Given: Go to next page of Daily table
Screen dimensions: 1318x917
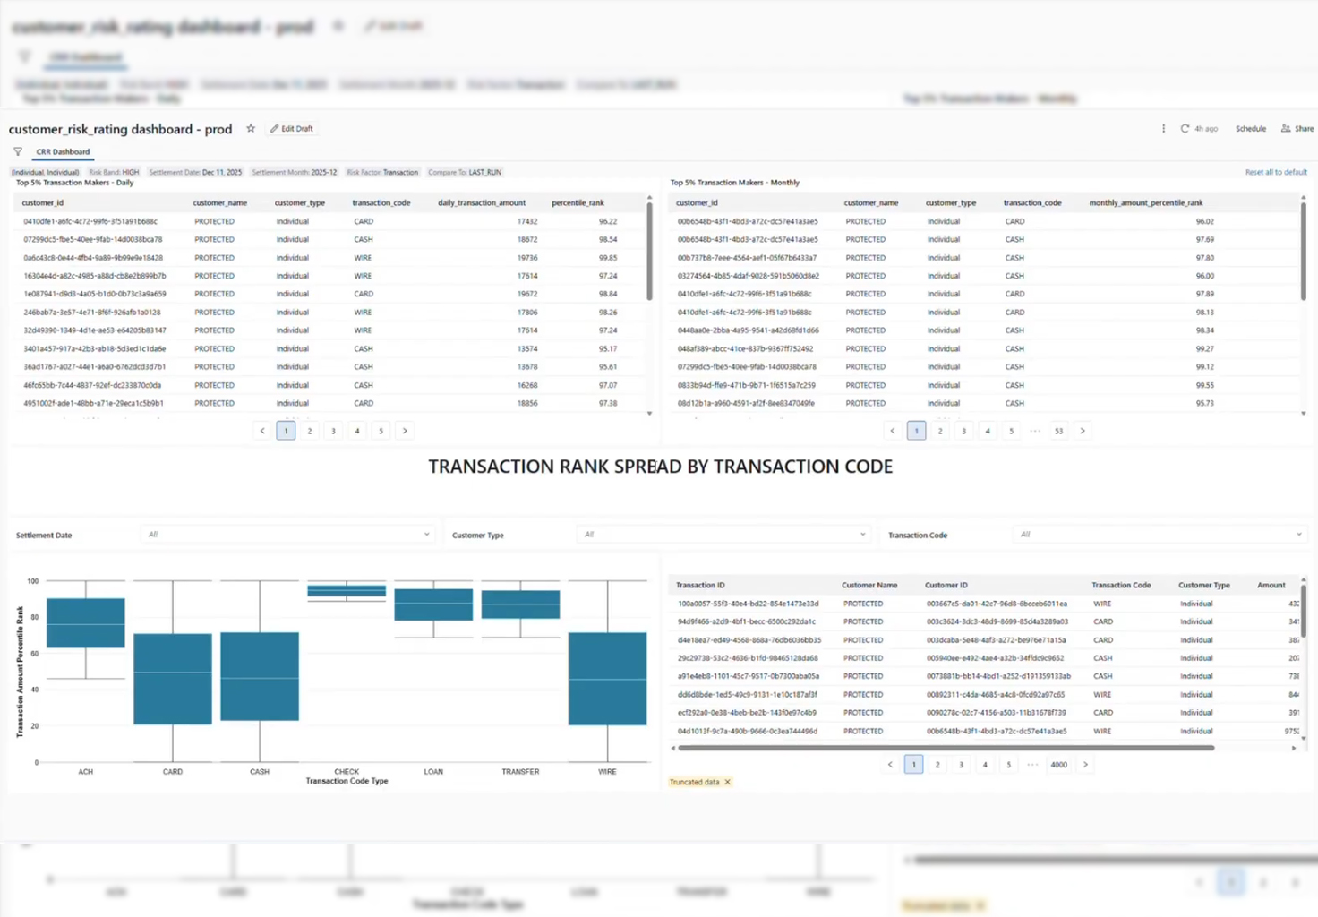Looking at the screenshot, I should (405, 431).
